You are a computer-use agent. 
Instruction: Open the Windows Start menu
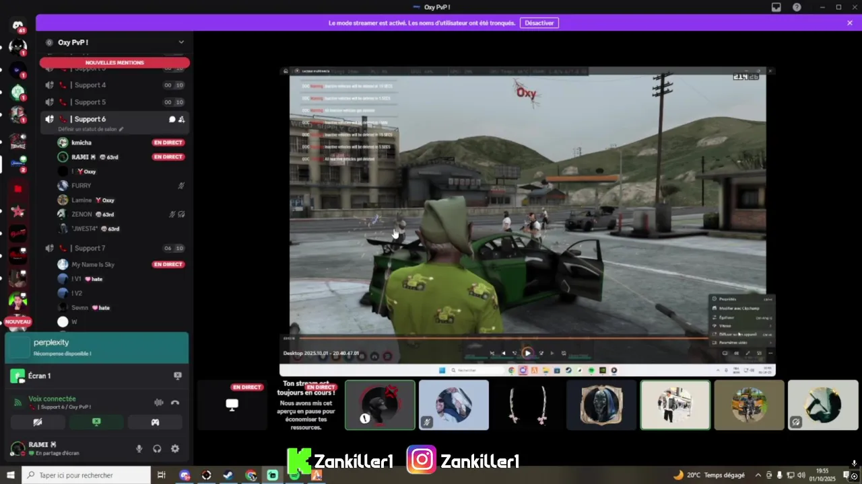[10, 475]
